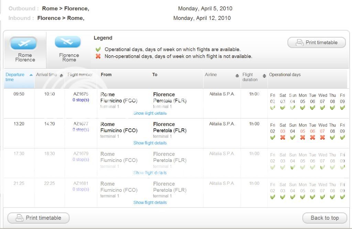Click the Rome Florence airplane icon
352x229 pixels.
coord(24,44)
